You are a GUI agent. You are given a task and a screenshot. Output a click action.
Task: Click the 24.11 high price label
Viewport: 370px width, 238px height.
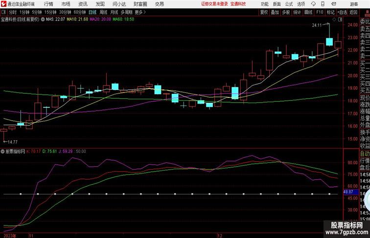click(317, 25)
